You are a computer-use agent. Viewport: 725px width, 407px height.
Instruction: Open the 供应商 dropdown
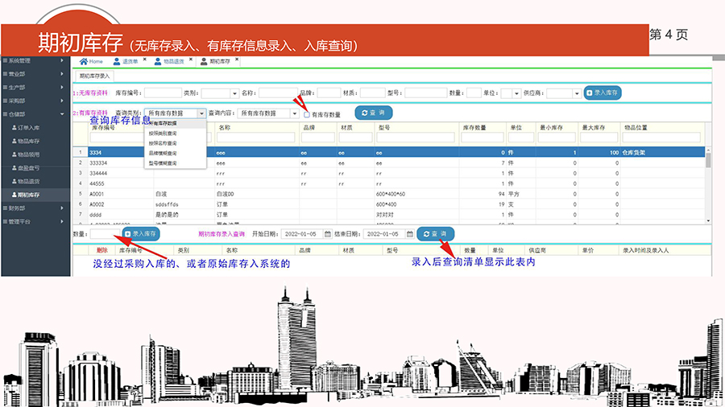(x=576, y=93)
